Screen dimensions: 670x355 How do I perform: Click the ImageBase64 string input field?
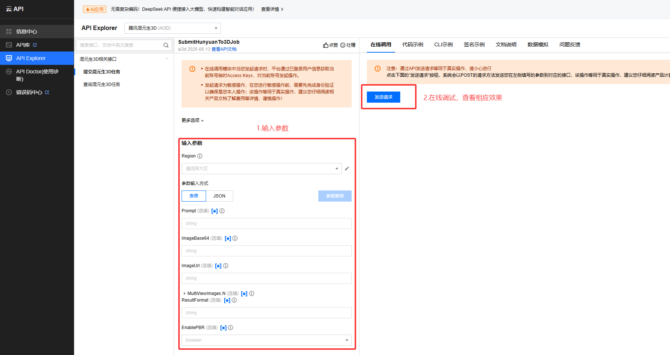tap(266, 251)
